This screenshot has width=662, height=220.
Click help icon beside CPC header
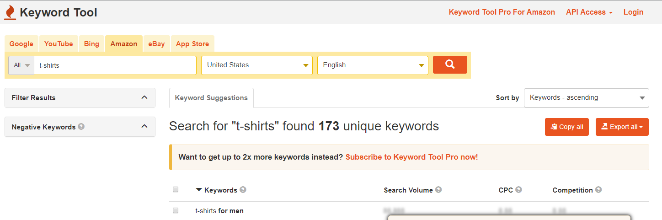click(518, 190)
